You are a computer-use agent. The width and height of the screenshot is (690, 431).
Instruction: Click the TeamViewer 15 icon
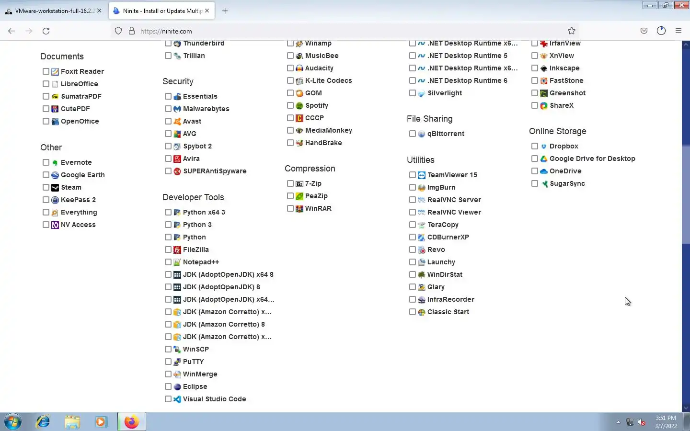(x=422, y=175)
